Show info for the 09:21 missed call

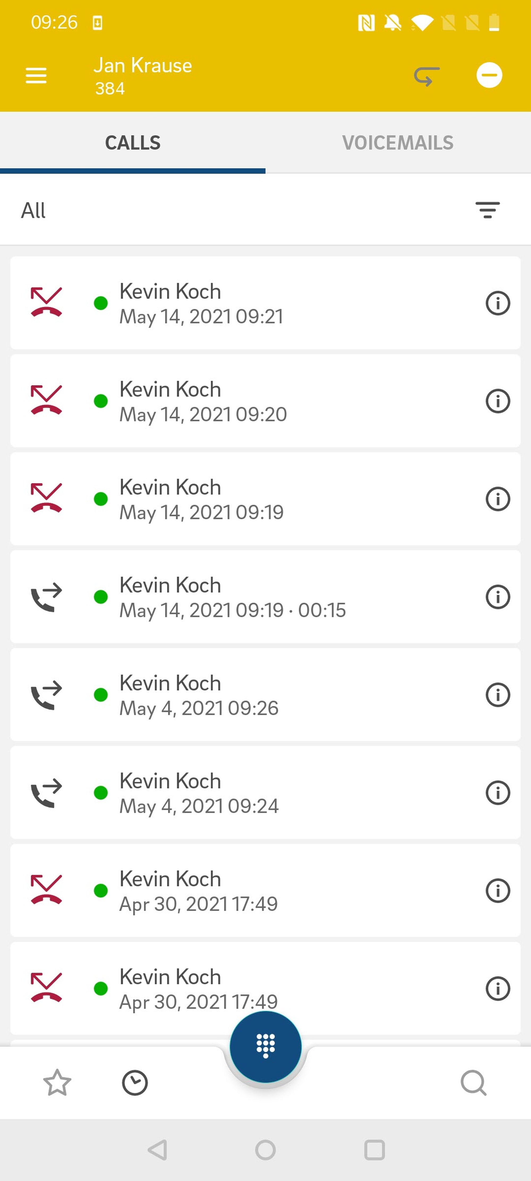(x=497, y=303)
